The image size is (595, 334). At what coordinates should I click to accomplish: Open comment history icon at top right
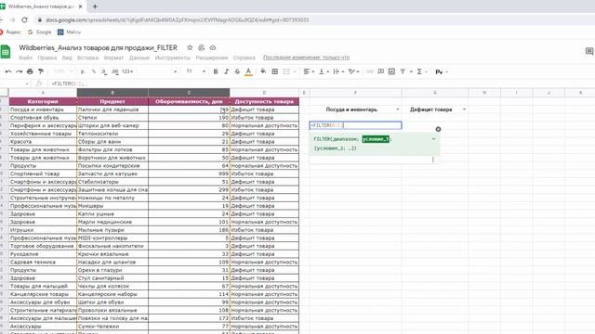(589, 51)
